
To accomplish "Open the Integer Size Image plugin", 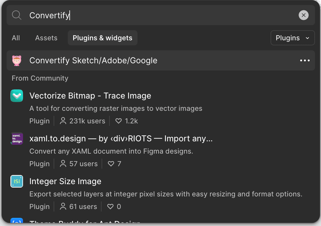I will tap(65, 181).
